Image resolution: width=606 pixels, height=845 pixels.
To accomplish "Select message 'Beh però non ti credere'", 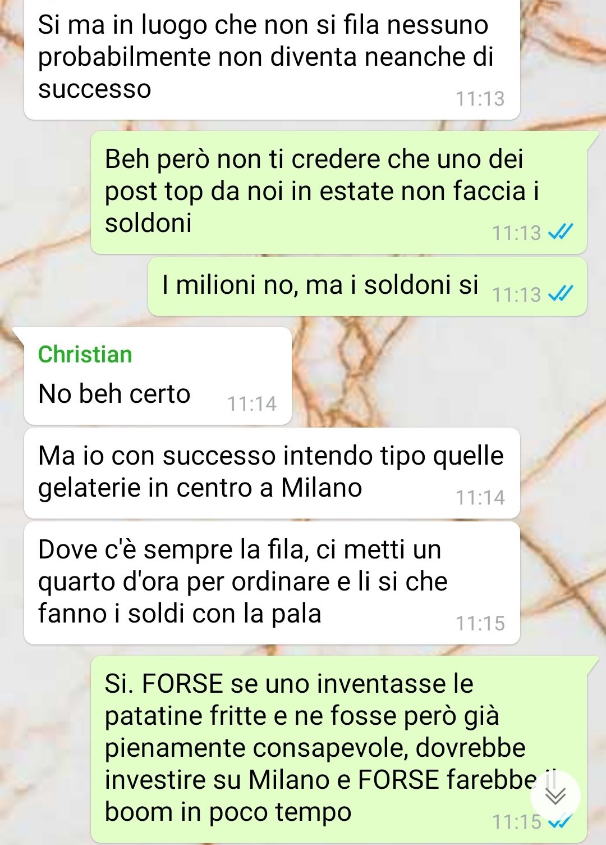I will coord(339,192).
